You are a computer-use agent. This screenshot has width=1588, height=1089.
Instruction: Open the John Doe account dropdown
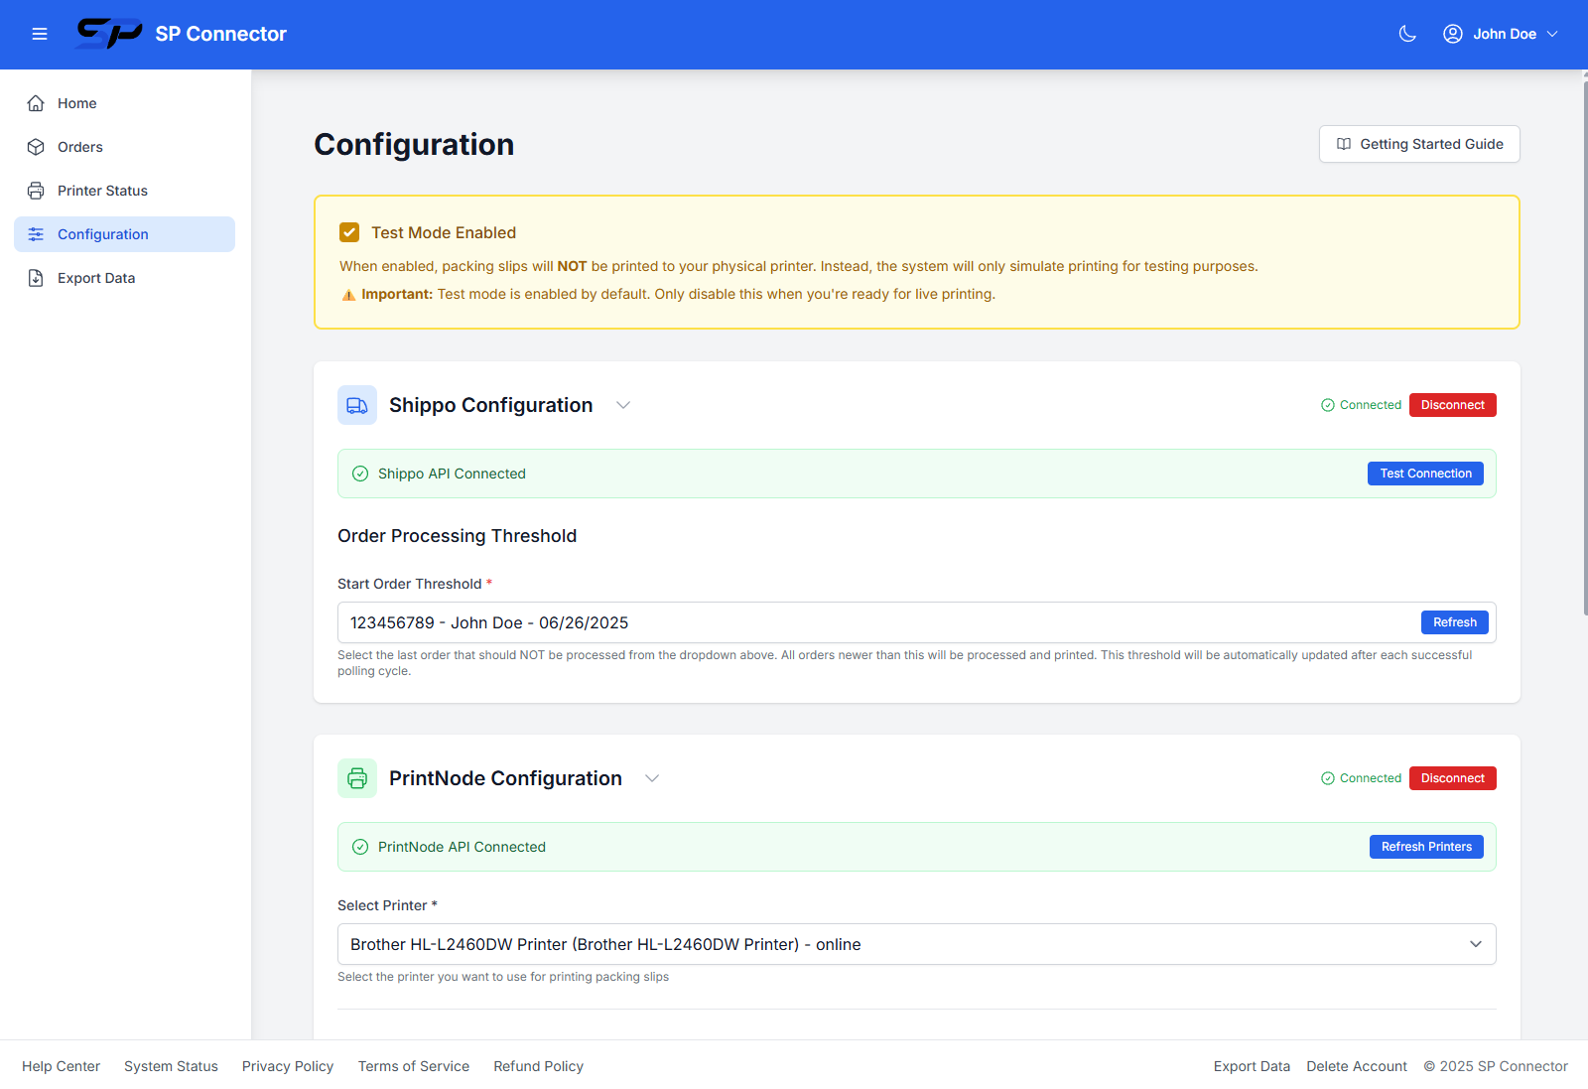coord(1503,33)
